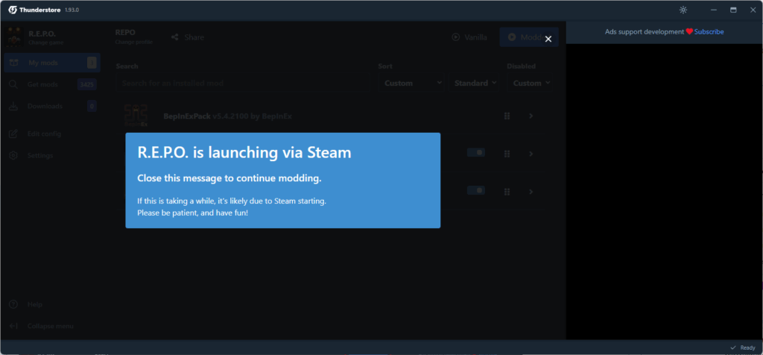
Task: Open Downloads in the sidebar
Action: [52, 106]
